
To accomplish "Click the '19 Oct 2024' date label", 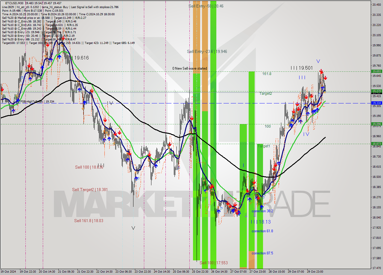I will coord(8,272).
